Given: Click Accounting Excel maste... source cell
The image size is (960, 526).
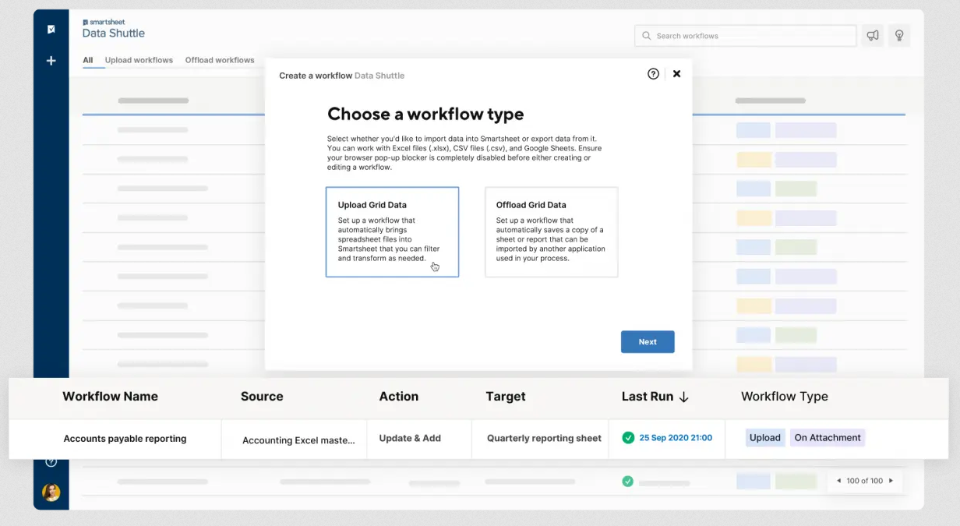Looking at the screenshot, I should pos(298,440).
